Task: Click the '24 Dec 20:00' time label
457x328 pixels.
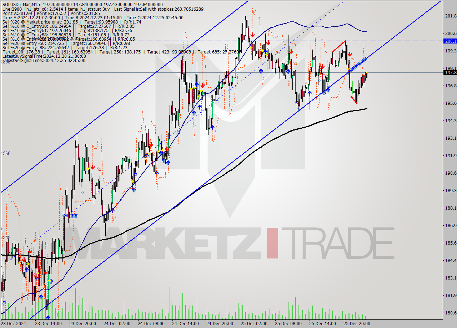Action: pos(220,324)
